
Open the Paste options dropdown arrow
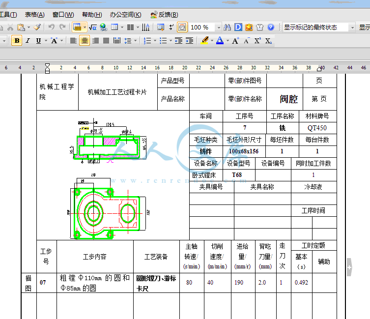point(28,28)
